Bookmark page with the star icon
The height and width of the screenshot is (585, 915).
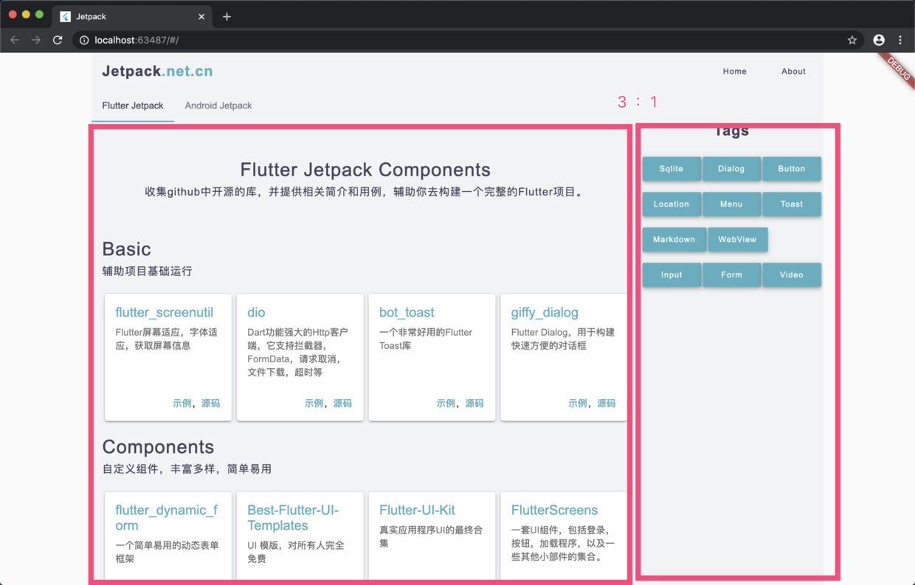(852, 40)
